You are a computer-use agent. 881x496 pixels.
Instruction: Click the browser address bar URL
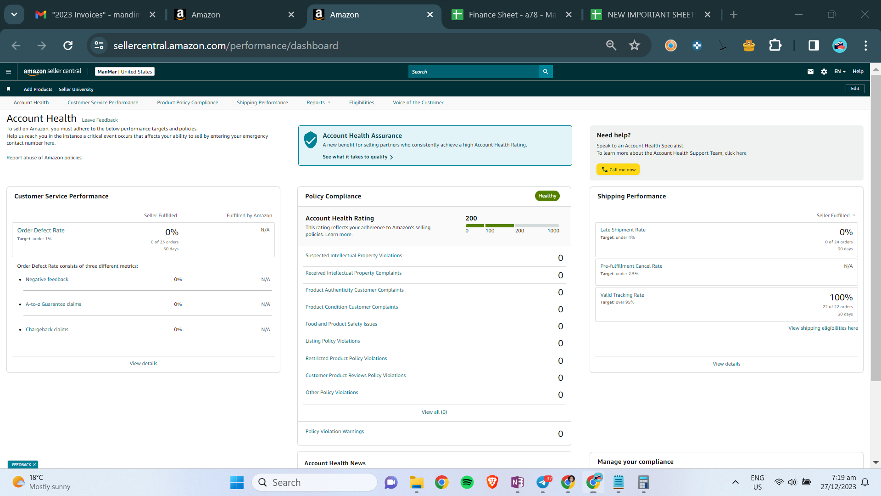(226, 45)
